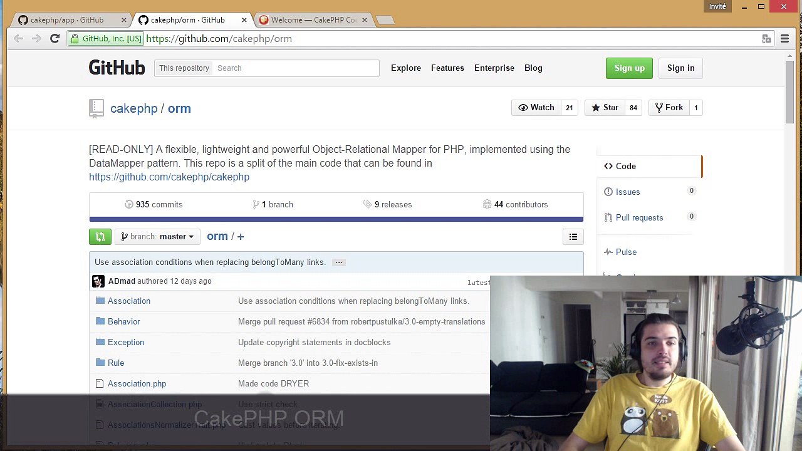Viewport: 802px width, 451px height.
Task: Click the Star button
Action: click(605, 108)
